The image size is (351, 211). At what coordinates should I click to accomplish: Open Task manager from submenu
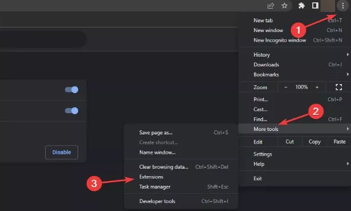181,186
